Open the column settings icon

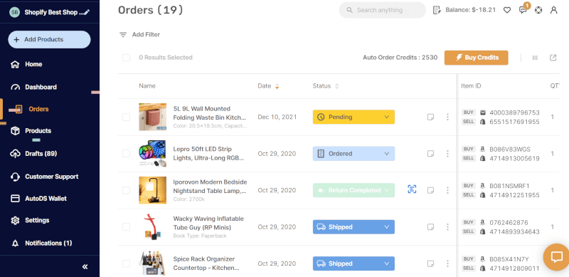[x=535, y=58]
